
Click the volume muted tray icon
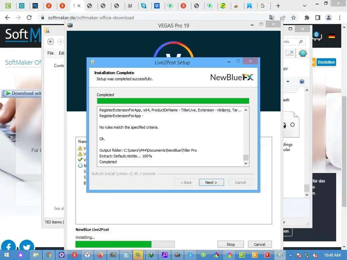tap(315, 255)
